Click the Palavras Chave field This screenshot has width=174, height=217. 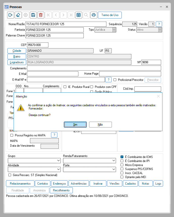point(55,36)
